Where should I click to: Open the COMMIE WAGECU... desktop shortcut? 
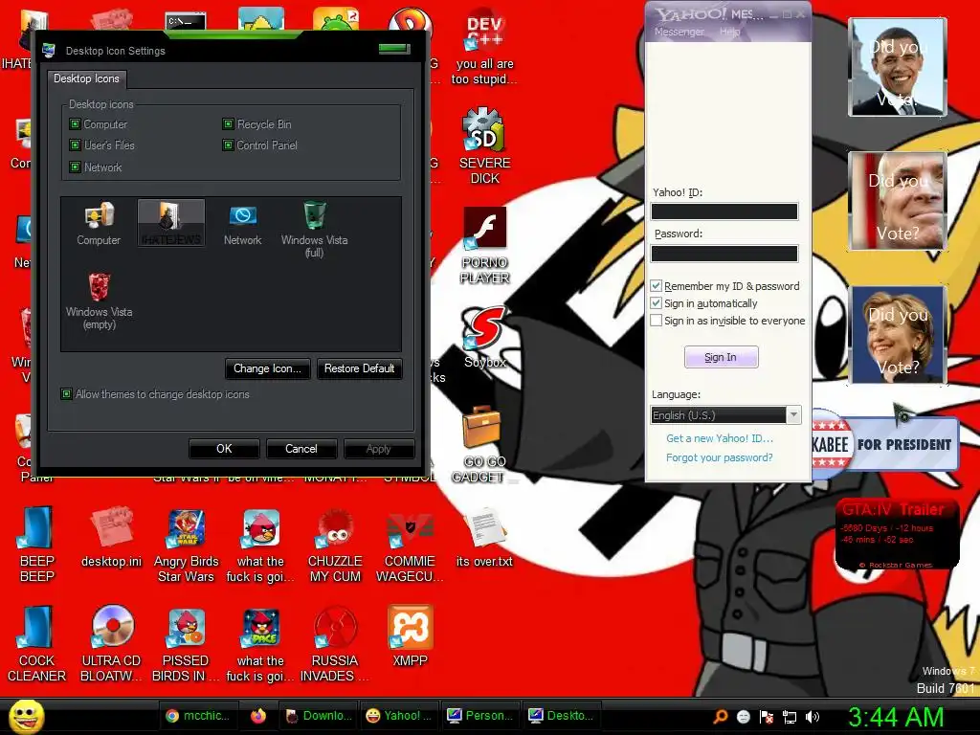coord(410,545)
